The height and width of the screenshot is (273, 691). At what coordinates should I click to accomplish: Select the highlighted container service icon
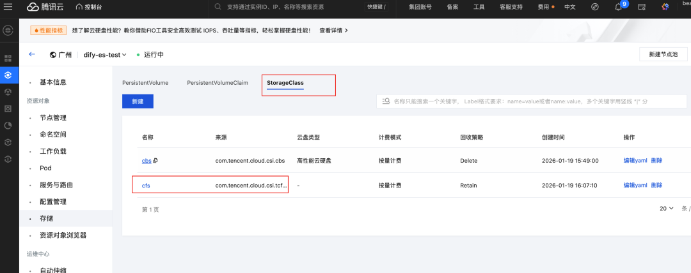tap(8, 75)
